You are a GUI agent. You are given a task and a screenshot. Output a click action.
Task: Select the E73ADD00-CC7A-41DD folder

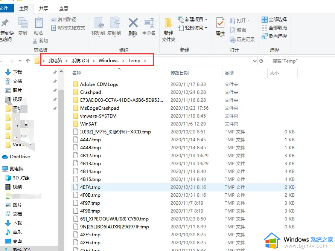click(121, 100)
